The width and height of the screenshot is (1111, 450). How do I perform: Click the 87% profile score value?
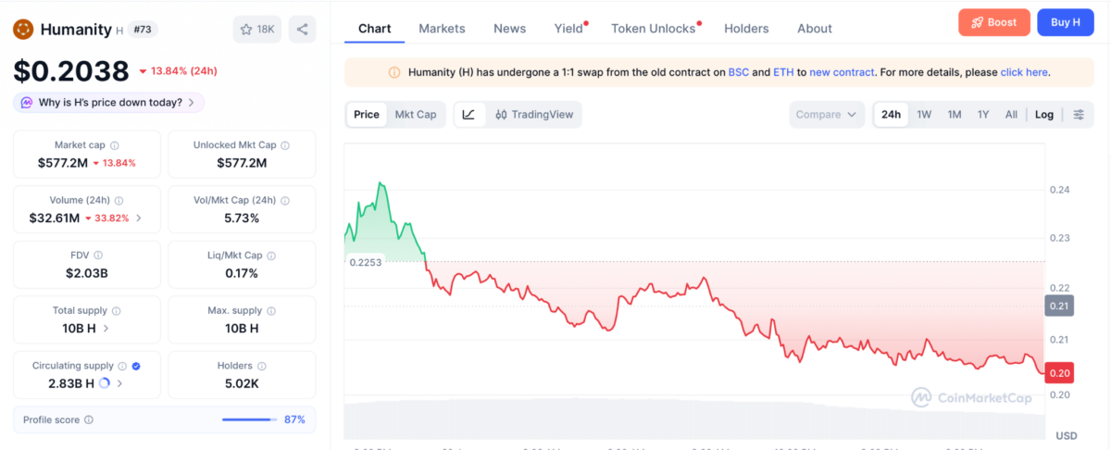294,419
